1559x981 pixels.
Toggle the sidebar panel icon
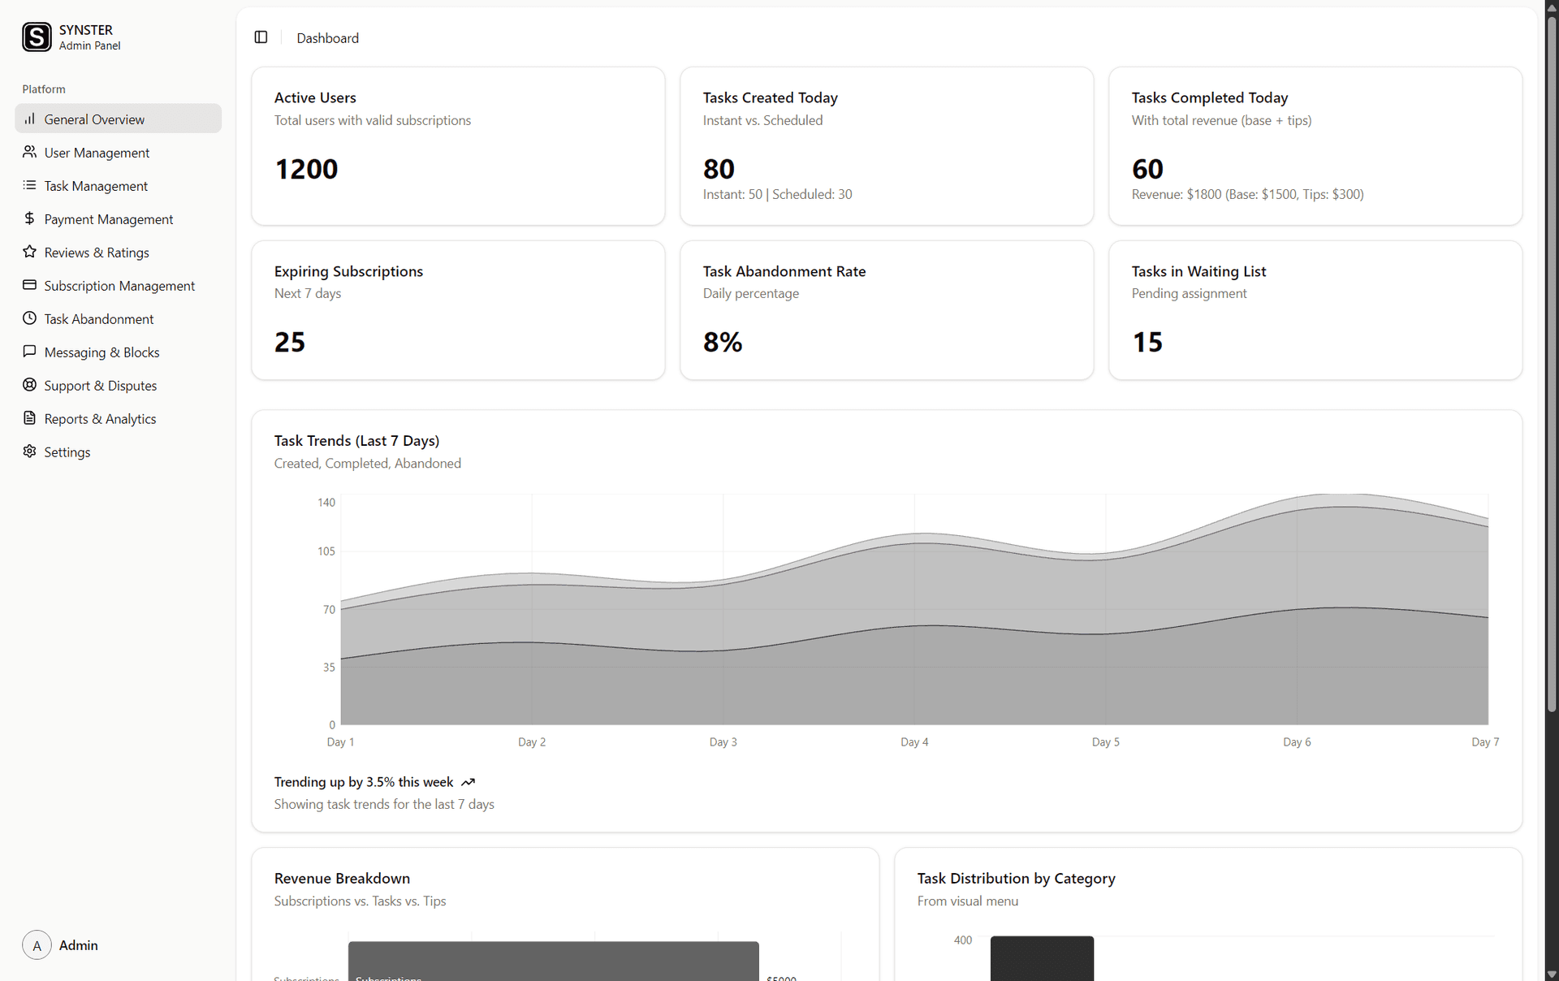261,37
